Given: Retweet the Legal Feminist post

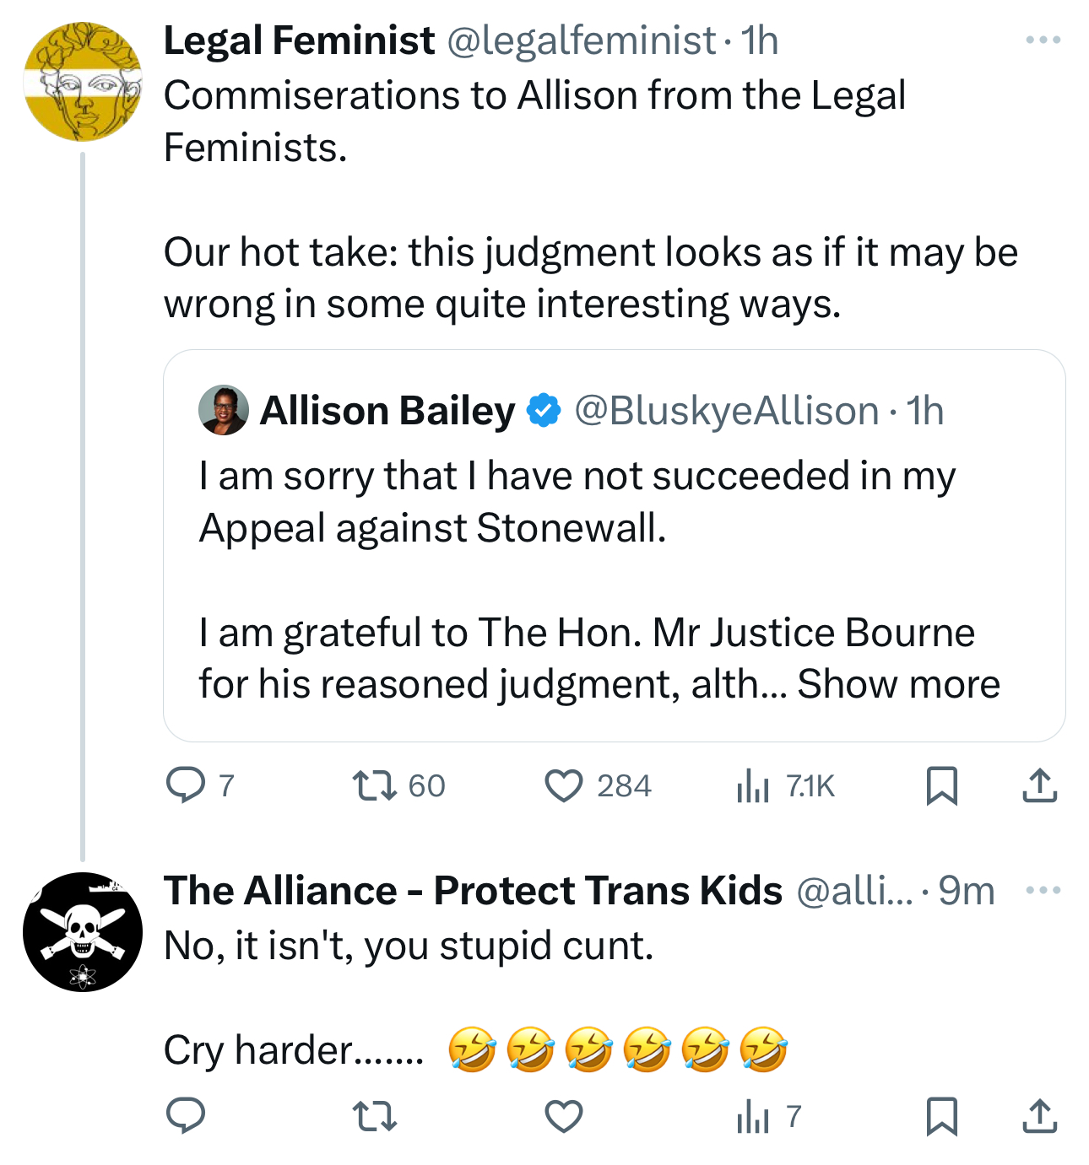Looking at the screenshot, I should (x=374, y=785).
